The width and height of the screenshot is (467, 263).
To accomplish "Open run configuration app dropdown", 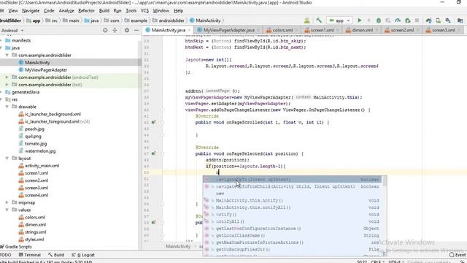I will [x=339, y=20].
